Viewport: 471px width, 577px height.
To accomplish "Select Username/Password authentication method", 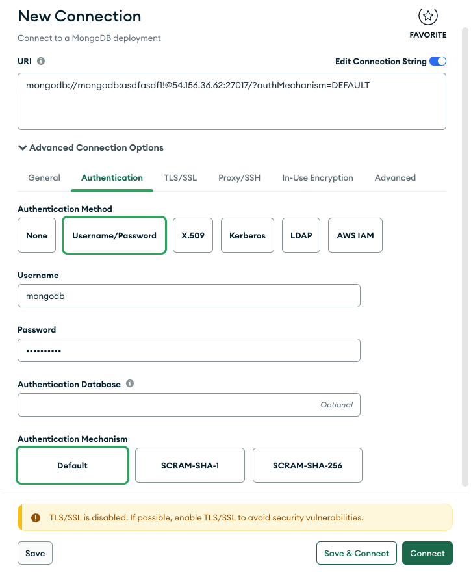I will 114,235.
